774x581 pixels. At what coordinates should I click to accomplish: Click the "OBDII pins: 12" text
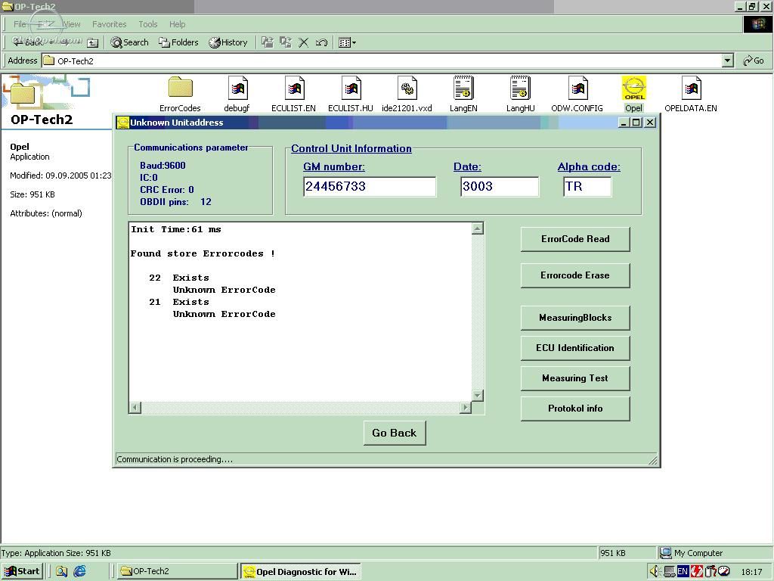[175, 202]
